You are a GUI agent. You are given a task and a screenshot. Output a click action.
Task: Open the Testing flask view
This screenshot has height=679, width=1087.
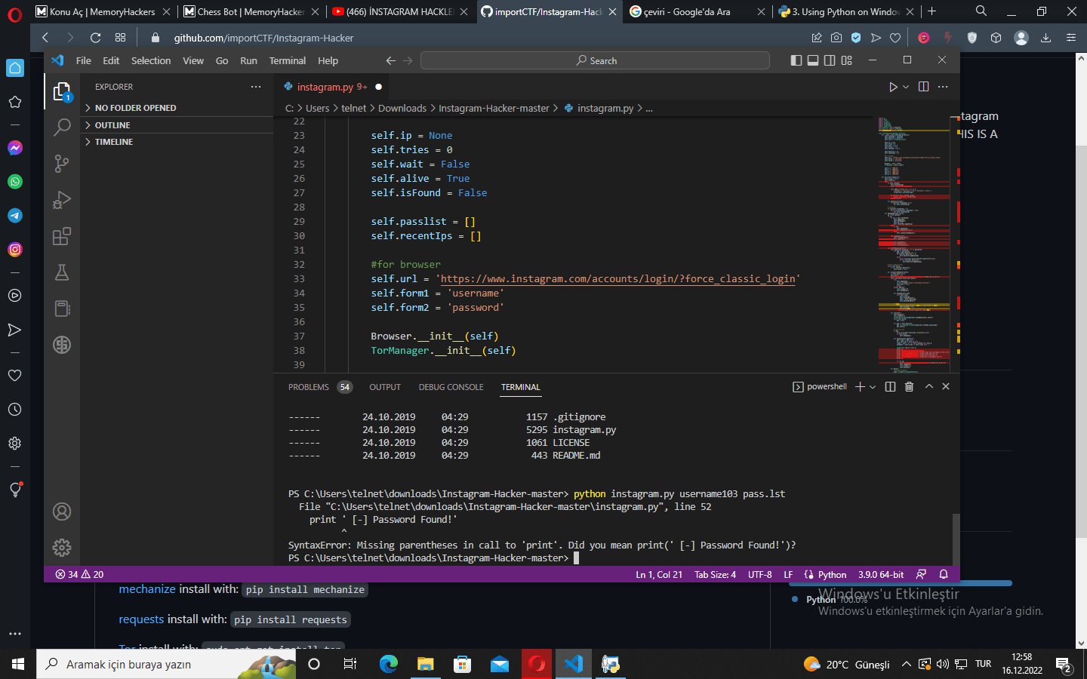click(x=62, y=272)
